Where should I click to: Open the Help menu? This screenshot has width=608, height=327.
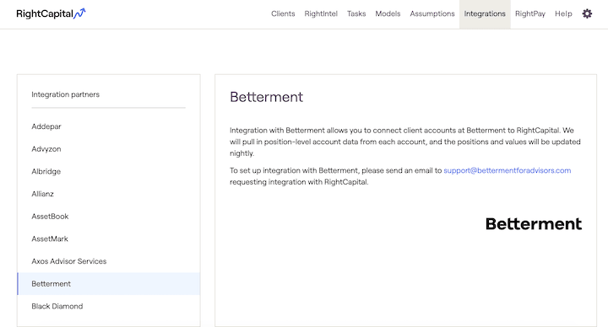coord(563,13)
